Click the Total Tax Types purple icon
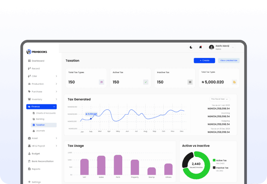Image resolution: width=267 pixels, height=184 pixels. [102, 82]
